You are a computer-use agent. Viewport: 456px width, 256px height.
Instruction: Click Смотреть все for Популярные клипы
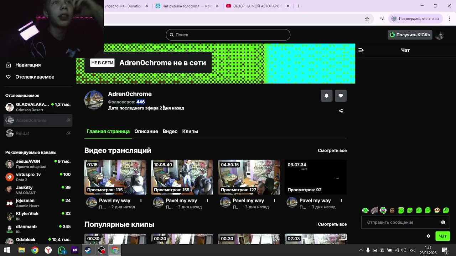tap(332, 224)
